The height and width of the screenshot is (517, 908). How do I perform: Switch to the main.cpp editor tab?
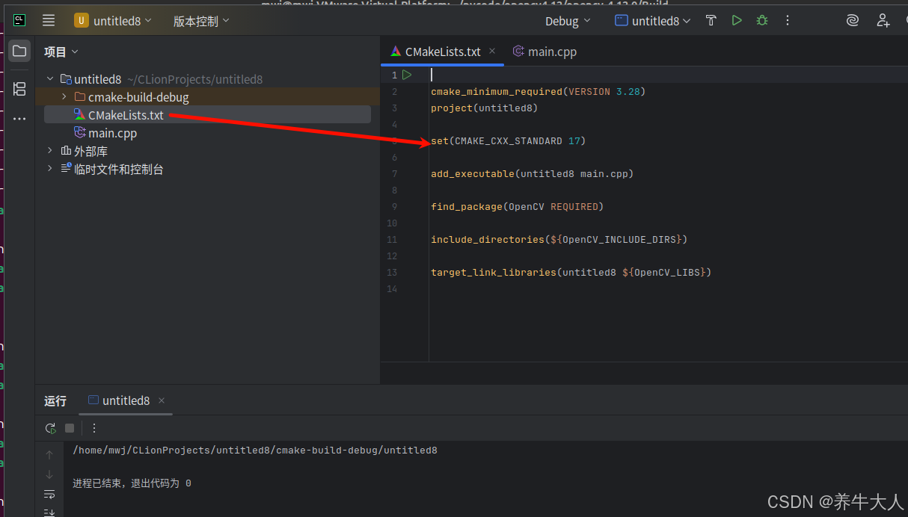545,52
